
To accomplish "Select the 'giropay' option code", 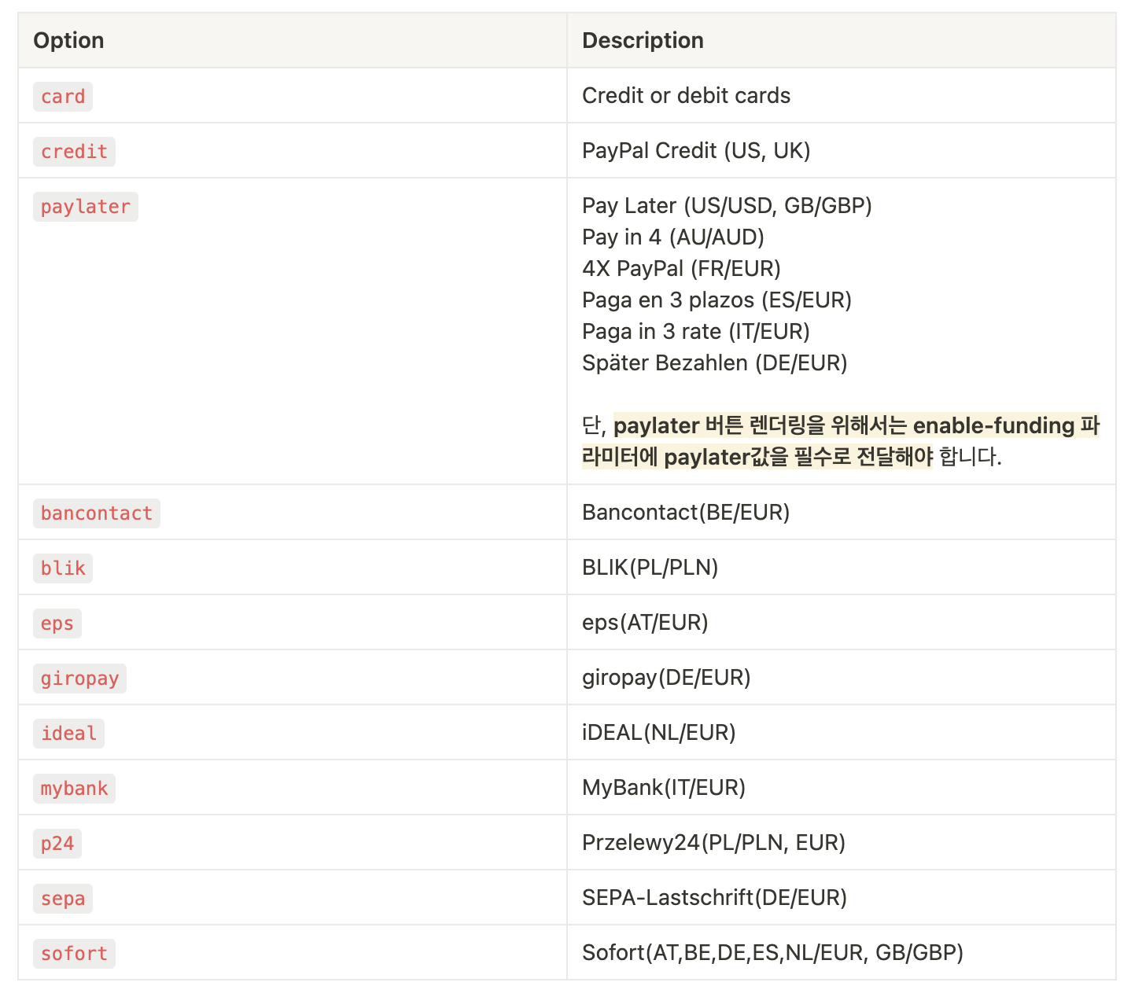I will coord(79,678).
